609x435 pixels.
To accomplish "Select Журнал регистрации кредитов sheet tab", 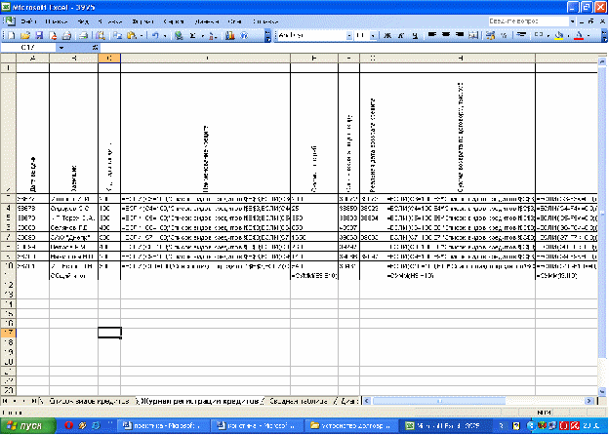I will coord(199,401).
